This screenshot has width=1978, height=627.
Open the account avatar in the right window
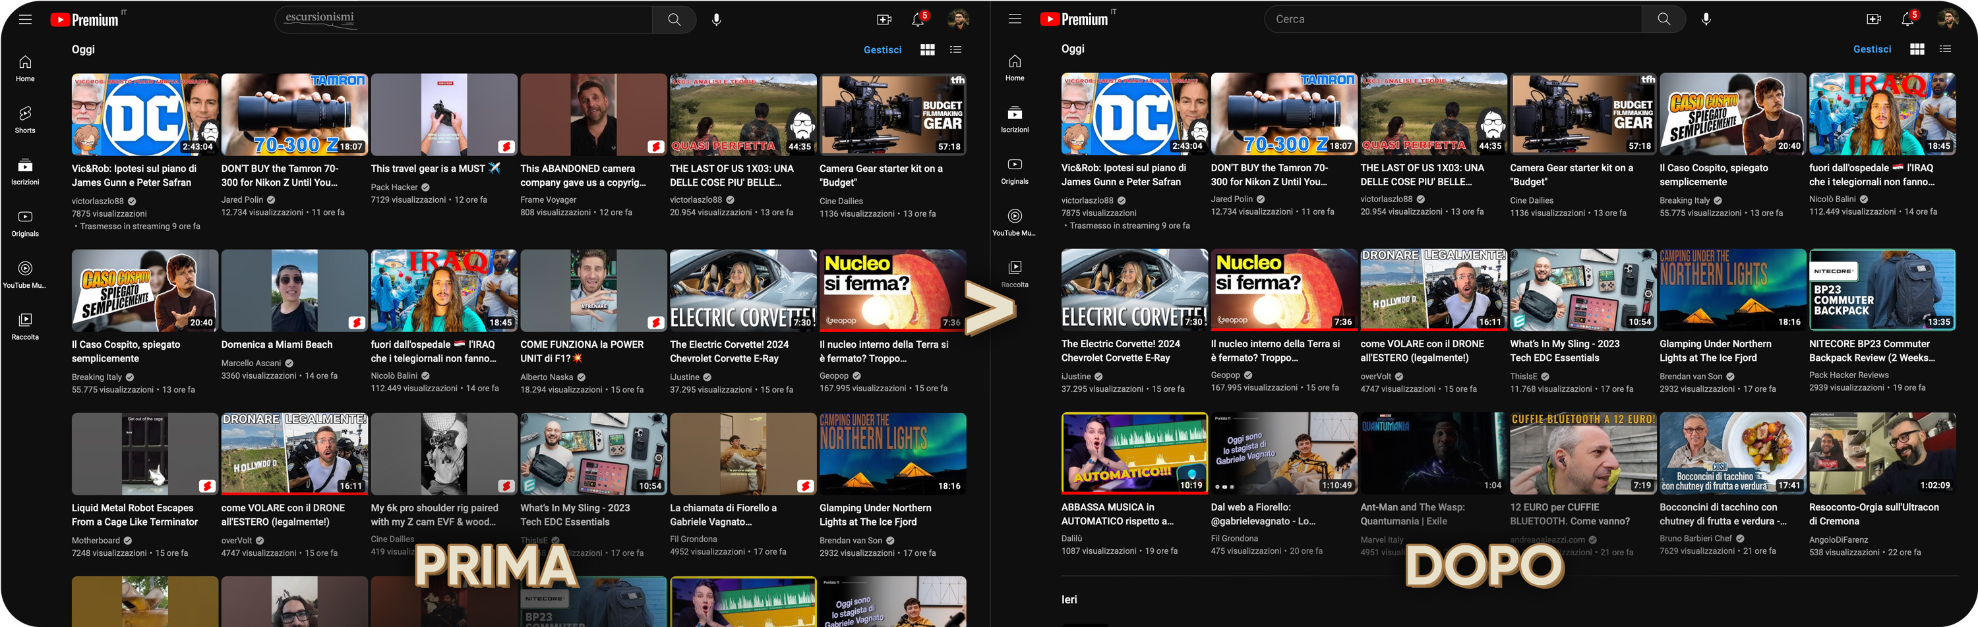(x=1947, y=19)
